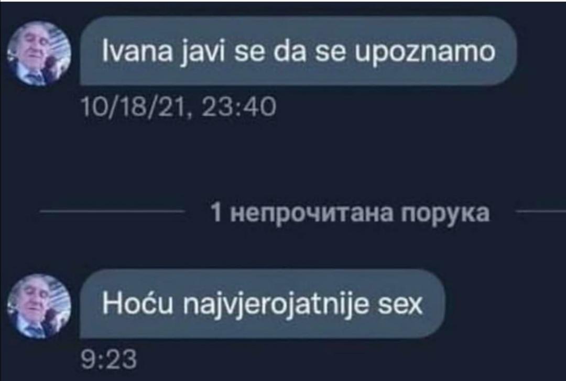Click the number '1' in unread divider
The image size is (566, 381).
coord(216,212)
